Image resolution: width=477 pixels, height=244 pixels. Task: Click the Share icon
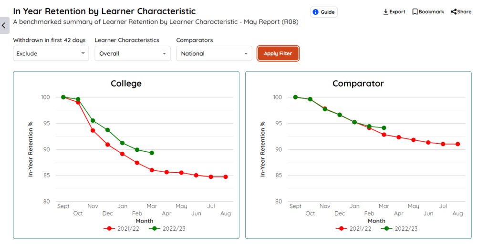tap(454, 12)
